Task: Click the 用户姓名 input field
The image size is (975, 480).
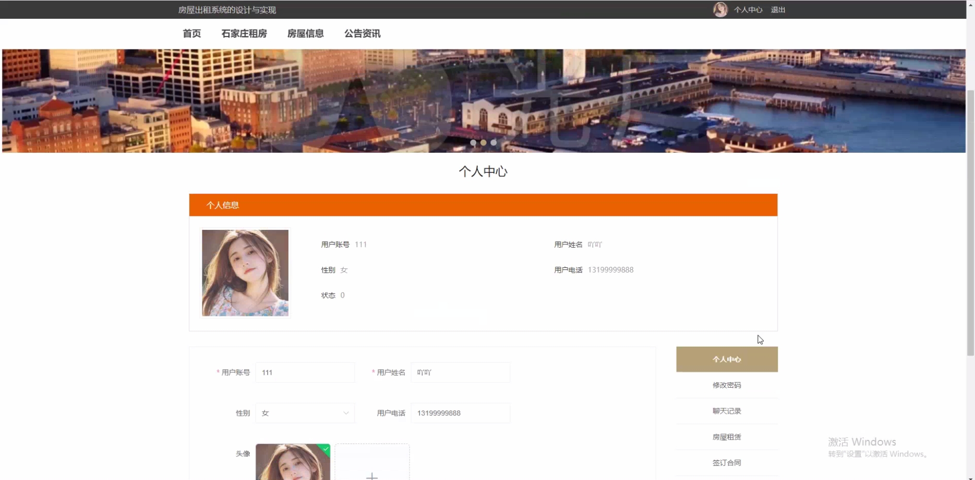Action: point(461,373)
